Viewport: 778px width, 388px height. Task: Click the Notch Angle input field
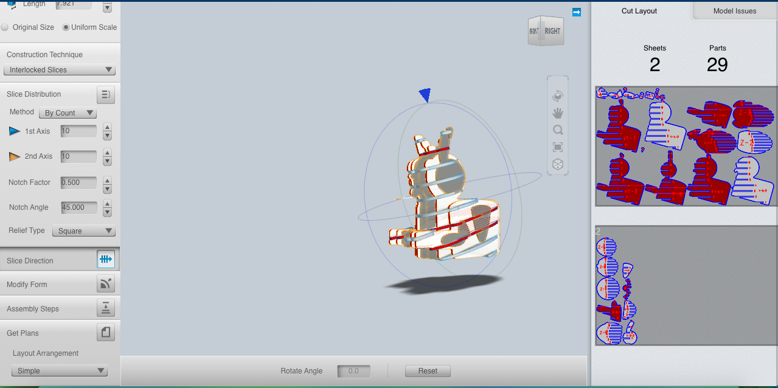(78, 207)
